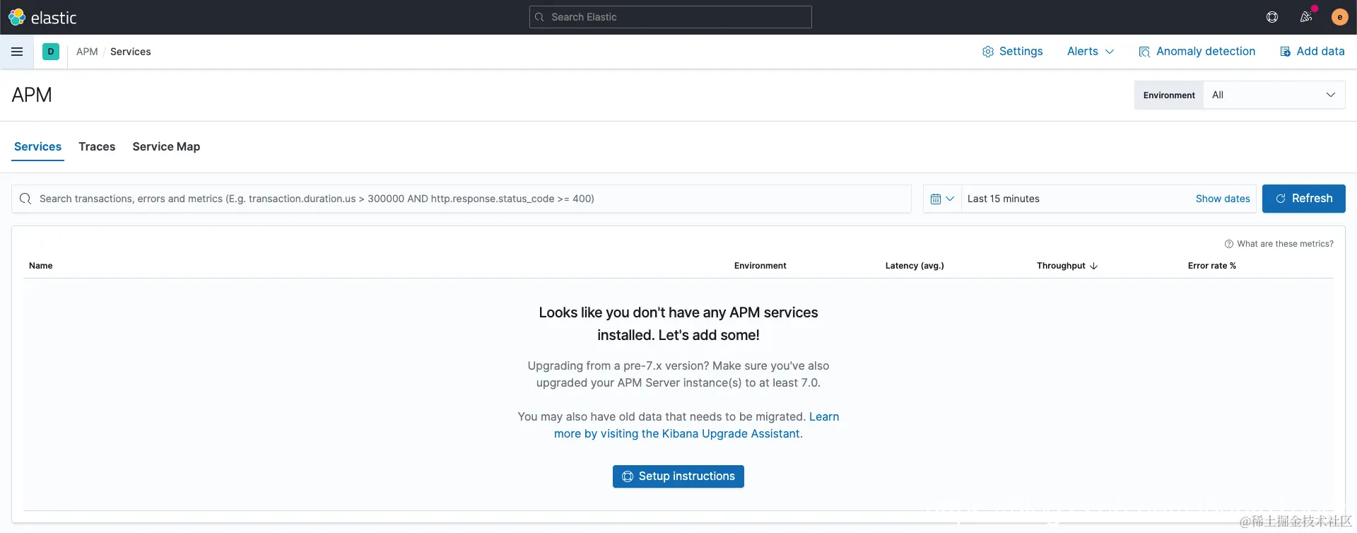Open Anomaly detection
Screen dimensions: 1357x533
1197,52
